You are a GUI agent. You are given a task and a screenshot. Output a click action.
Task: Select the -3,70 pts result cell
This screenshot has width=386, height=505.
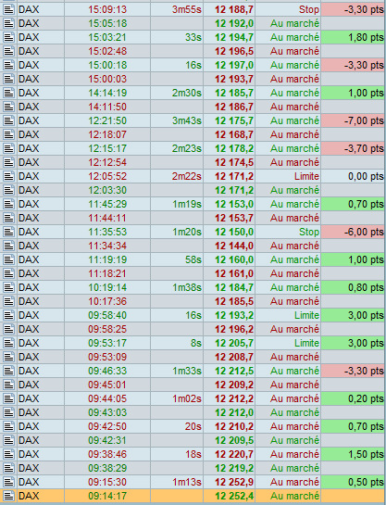(353, 148)
